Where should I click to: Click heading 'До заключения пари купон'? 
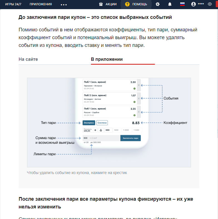click(95, 17)
